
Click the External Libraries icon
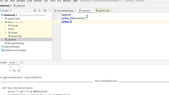click(x=2, y=47)
